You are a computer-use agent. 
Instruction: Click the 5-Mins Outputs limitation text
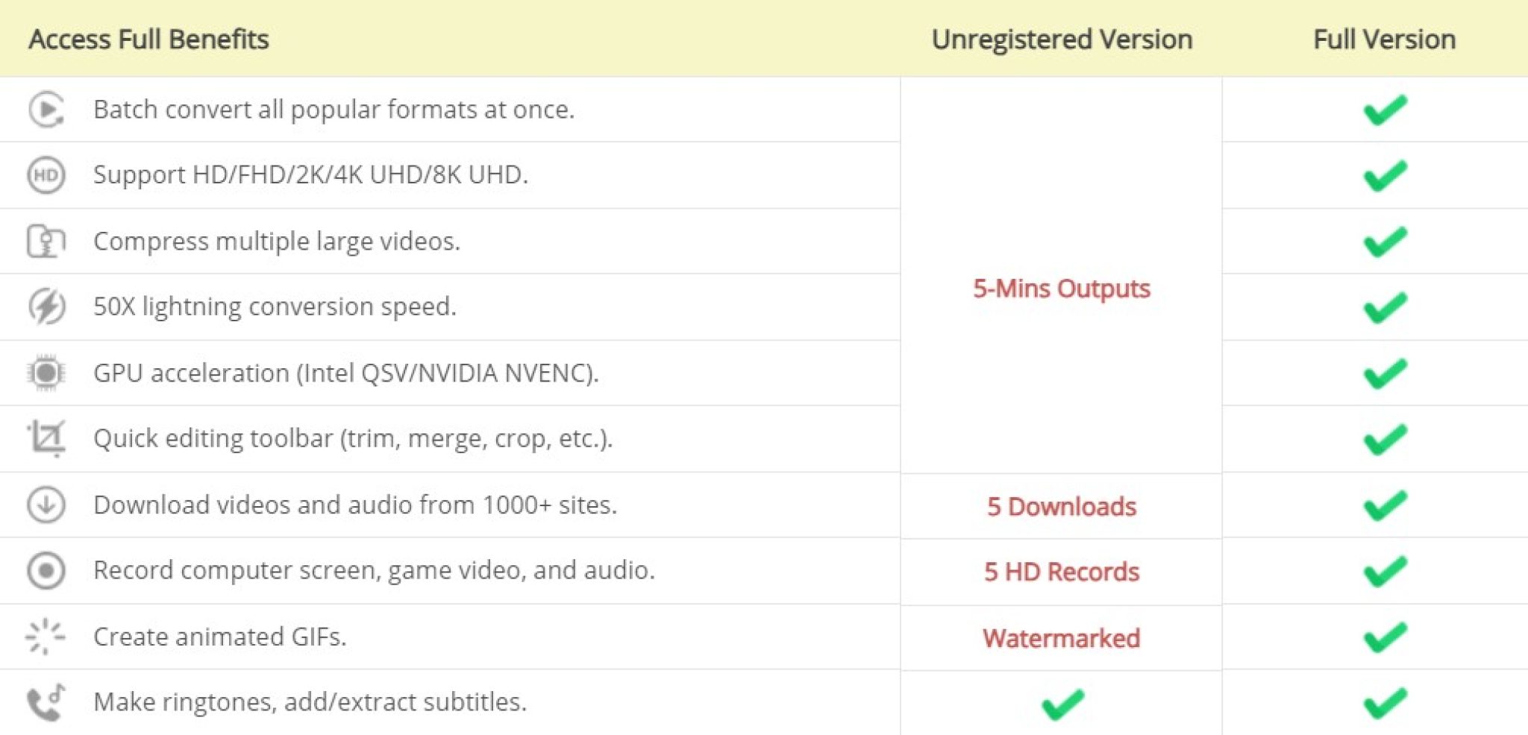coord(1061,288)
